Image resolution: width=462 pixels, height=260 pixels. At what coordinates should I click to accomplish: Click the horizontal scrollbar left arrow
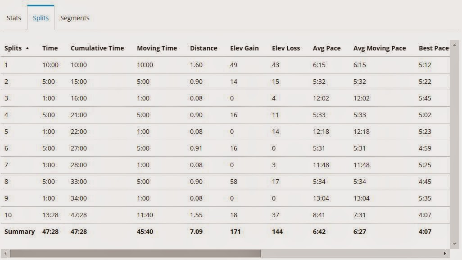5,254
